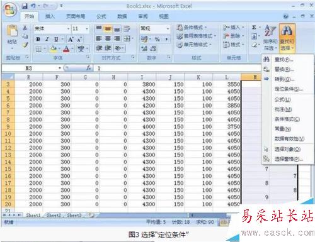Viewport: 315px width, 242px height.
Task: Open the 宋体 font name dropdown
Action: coord(69,28)
